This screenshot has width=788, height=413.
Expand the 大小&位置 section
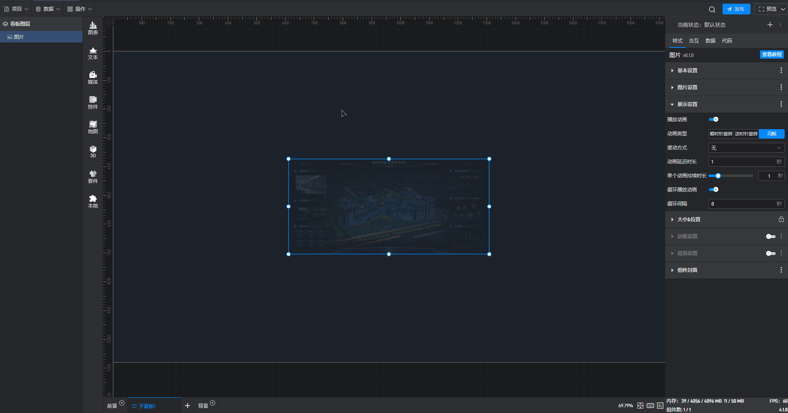point(689,219)
